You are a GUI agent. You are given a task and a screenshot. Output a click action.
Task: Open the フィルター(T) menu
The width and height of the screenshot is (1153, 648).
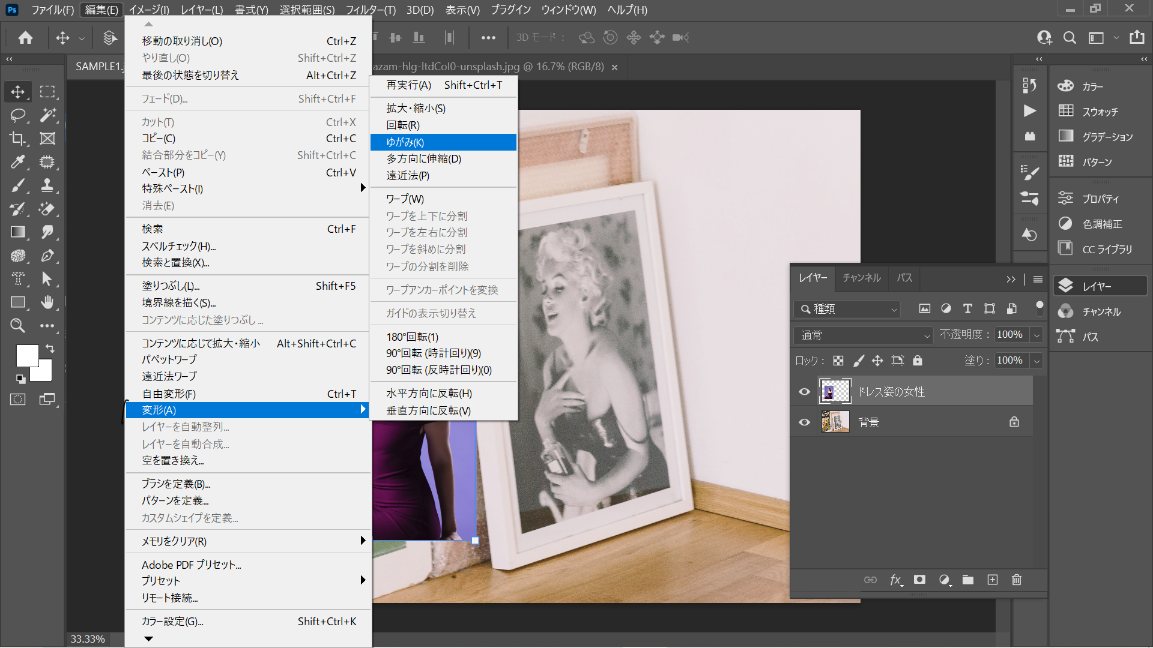pyautogui.click(x=371, y=10)
